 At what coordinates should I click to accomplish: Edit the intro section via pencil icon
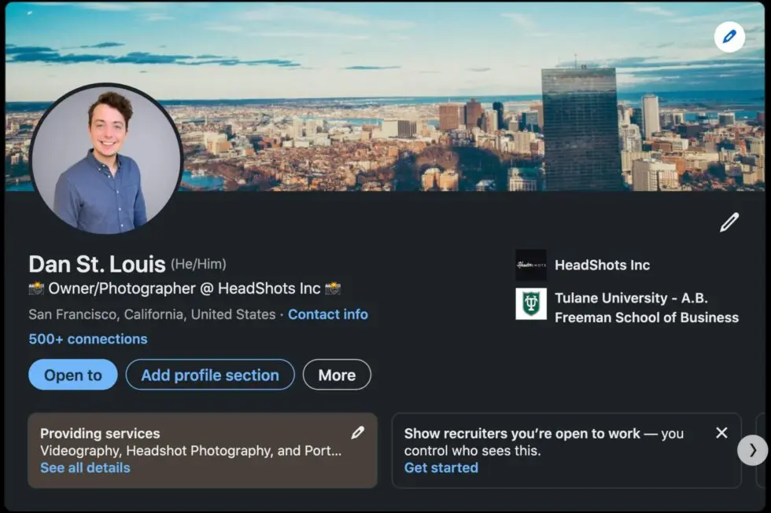[729, 223]
